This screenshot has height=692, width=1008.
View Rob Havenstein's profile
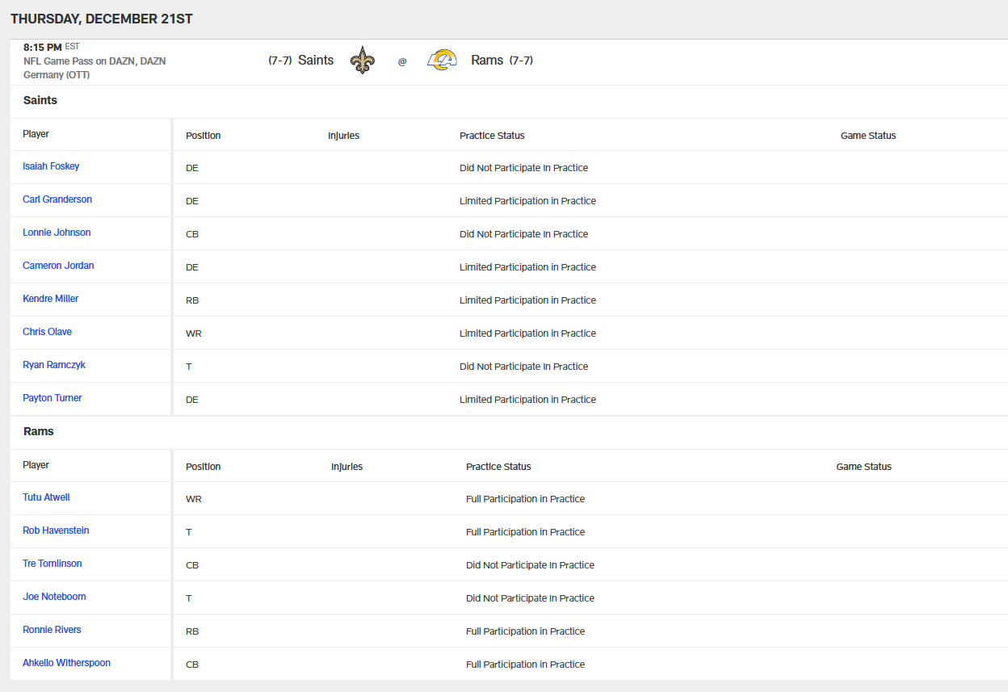coord(56,531)
